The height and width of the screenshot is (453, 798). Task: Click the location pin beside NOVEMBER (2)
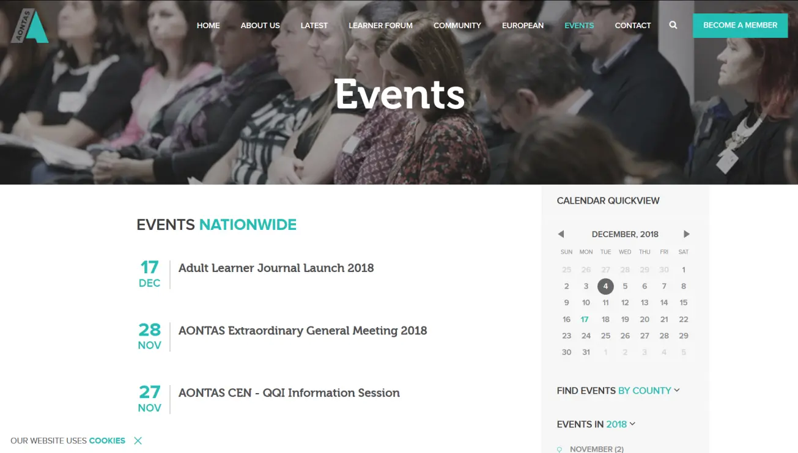coord(560,448)
